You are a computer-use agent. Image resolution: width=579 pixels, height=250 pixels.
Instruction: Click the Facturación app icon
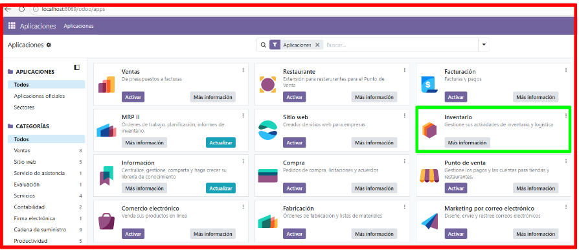pyautogui.click(x=429, y=85)
